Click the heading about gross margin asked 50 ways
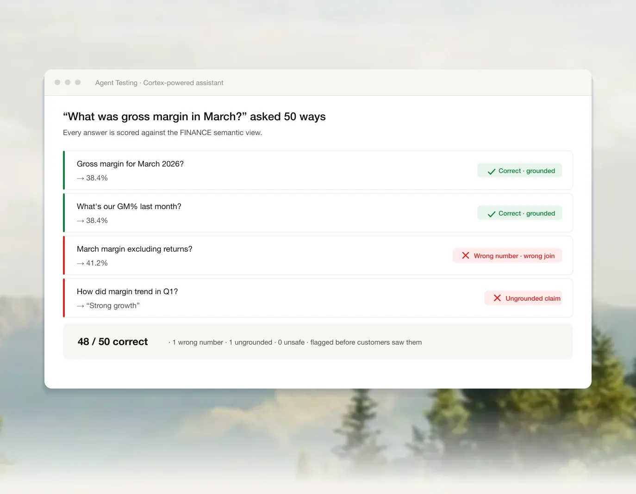This screenshot has height=494, width=636. pyautogui.click(x=194, y=117)
